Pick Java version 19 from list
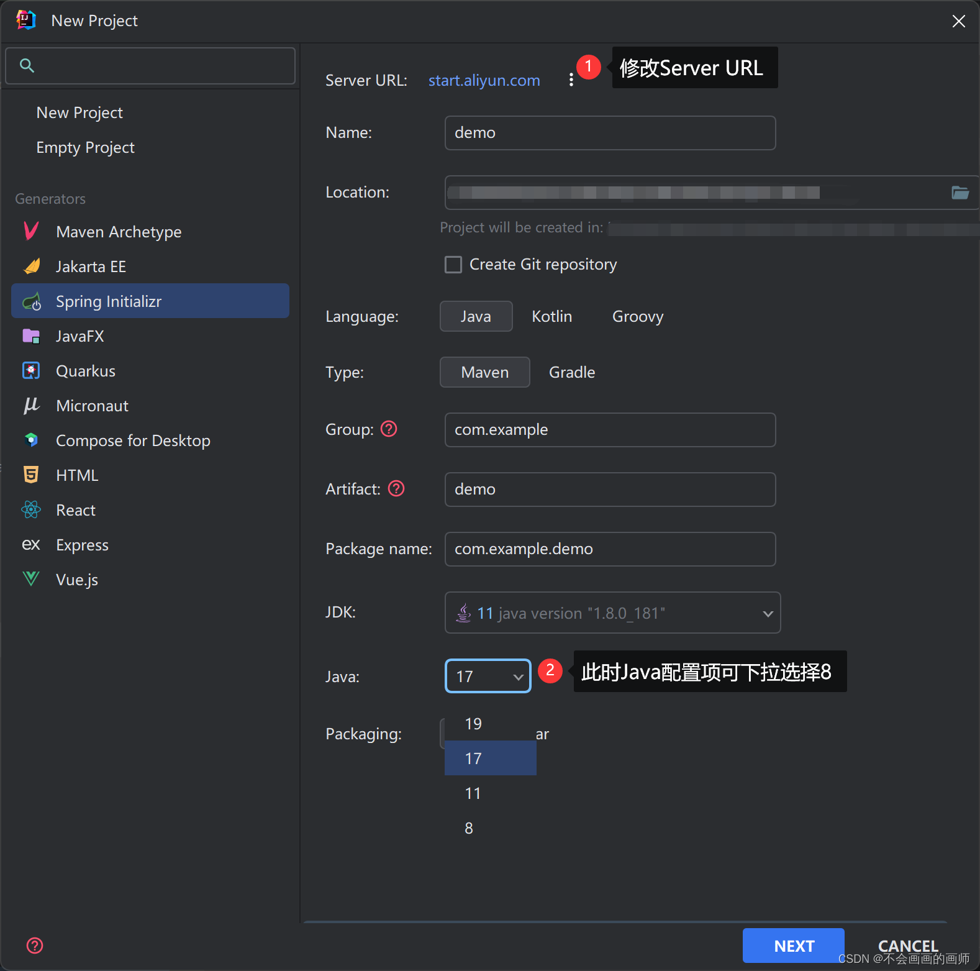 tap(491, 724)
